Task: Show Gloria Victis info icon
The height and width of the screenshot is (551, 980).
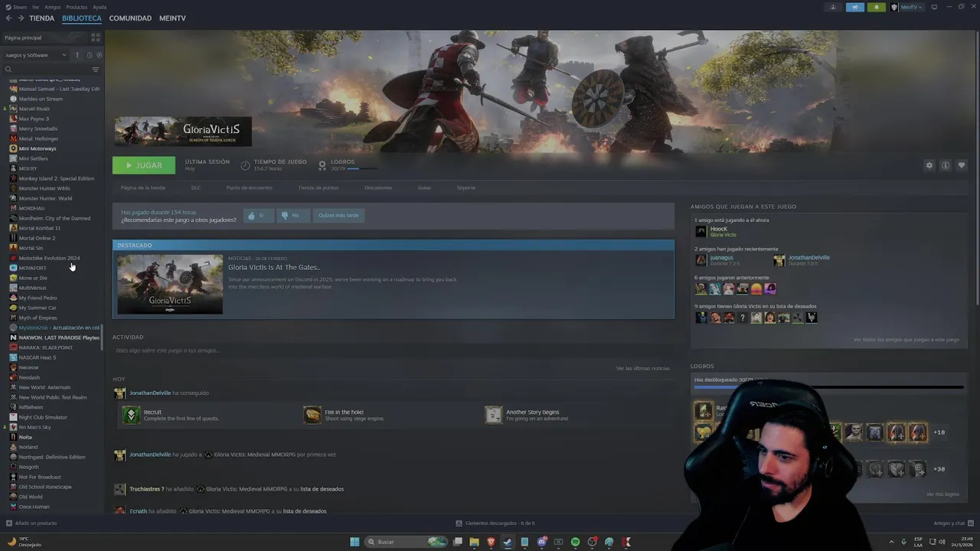Action: pyautogui.click(x=946, y=165)
